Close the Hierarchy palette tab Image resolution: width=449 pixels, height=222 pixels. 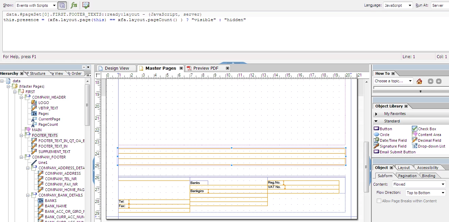coord(22,73)
